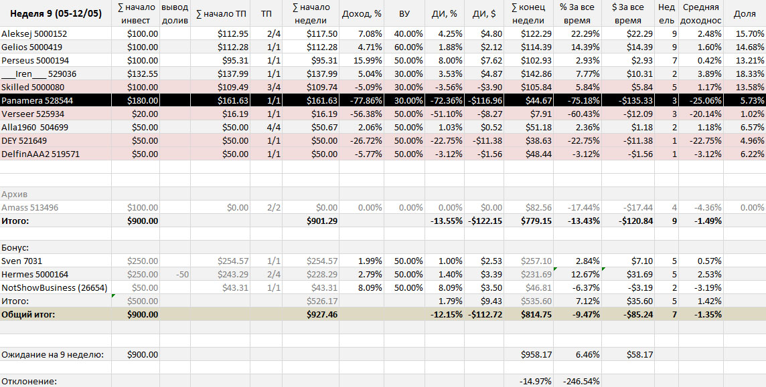Click the 'Ожидание на 9 неделю:' label

tap(56, 354)
